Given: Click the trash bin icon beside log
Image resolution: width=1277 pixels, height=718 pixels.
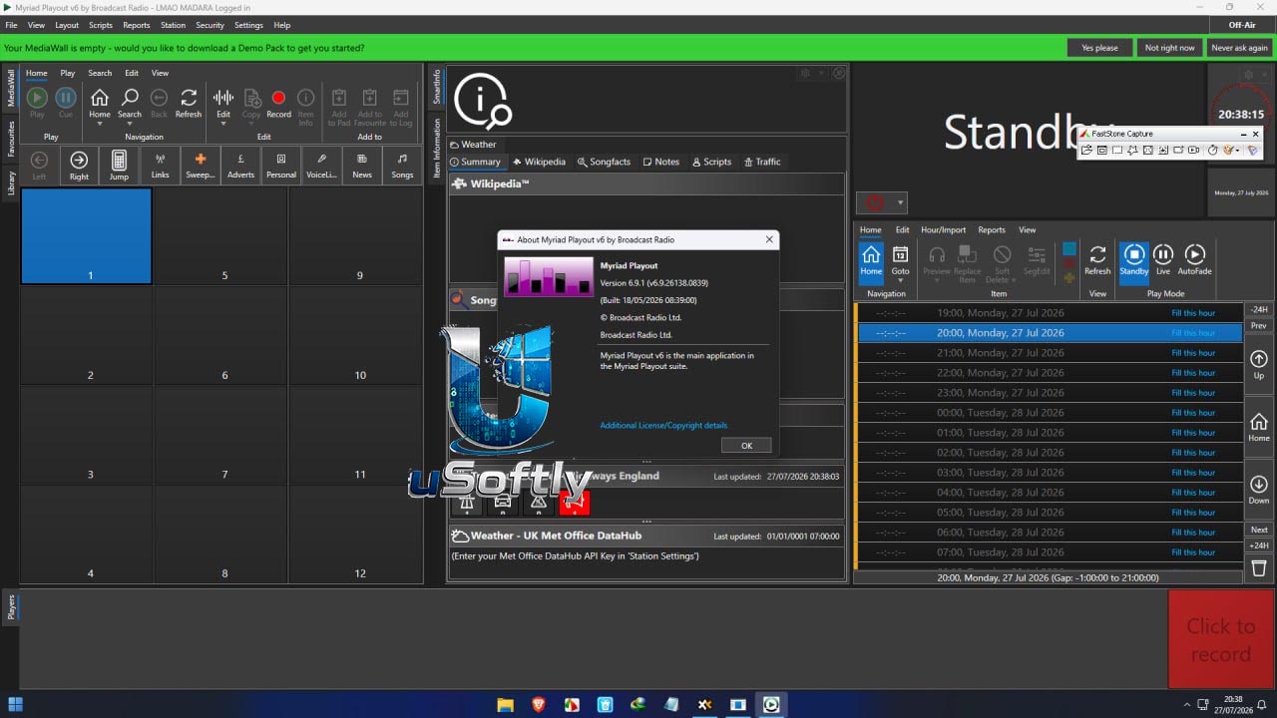Looking at the screenshot, I should [1259, 567].
